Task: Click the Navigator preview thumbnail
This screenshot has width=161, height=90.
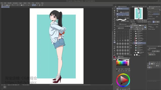Action: coord(139,13)
